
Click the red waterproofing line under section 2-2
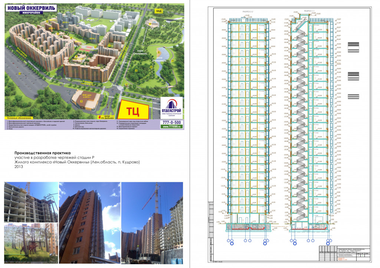tap(248, 228)
